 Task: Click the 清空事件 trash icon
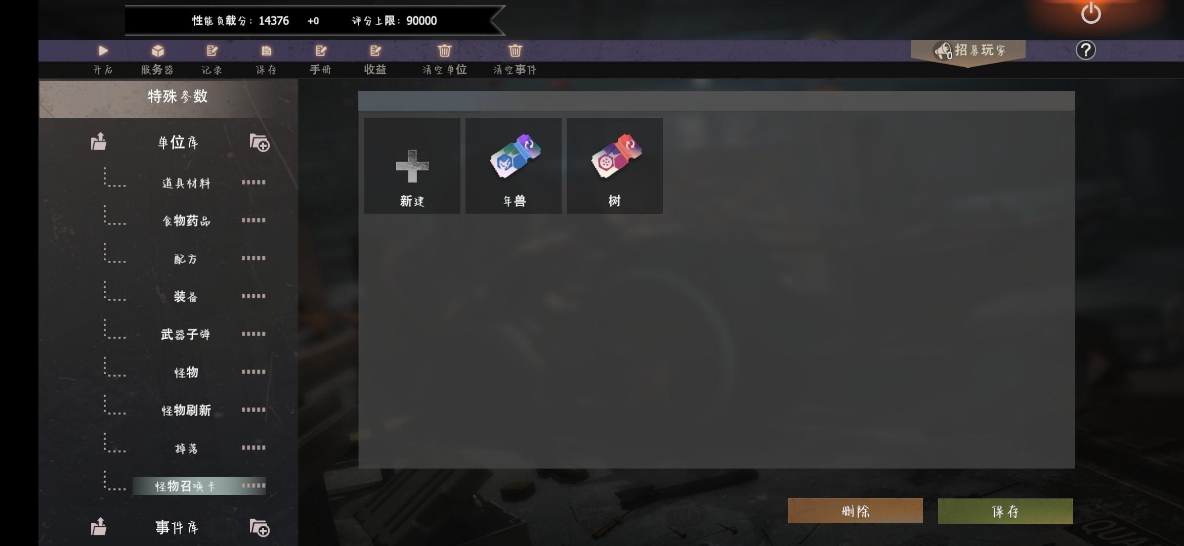point(515,51)
